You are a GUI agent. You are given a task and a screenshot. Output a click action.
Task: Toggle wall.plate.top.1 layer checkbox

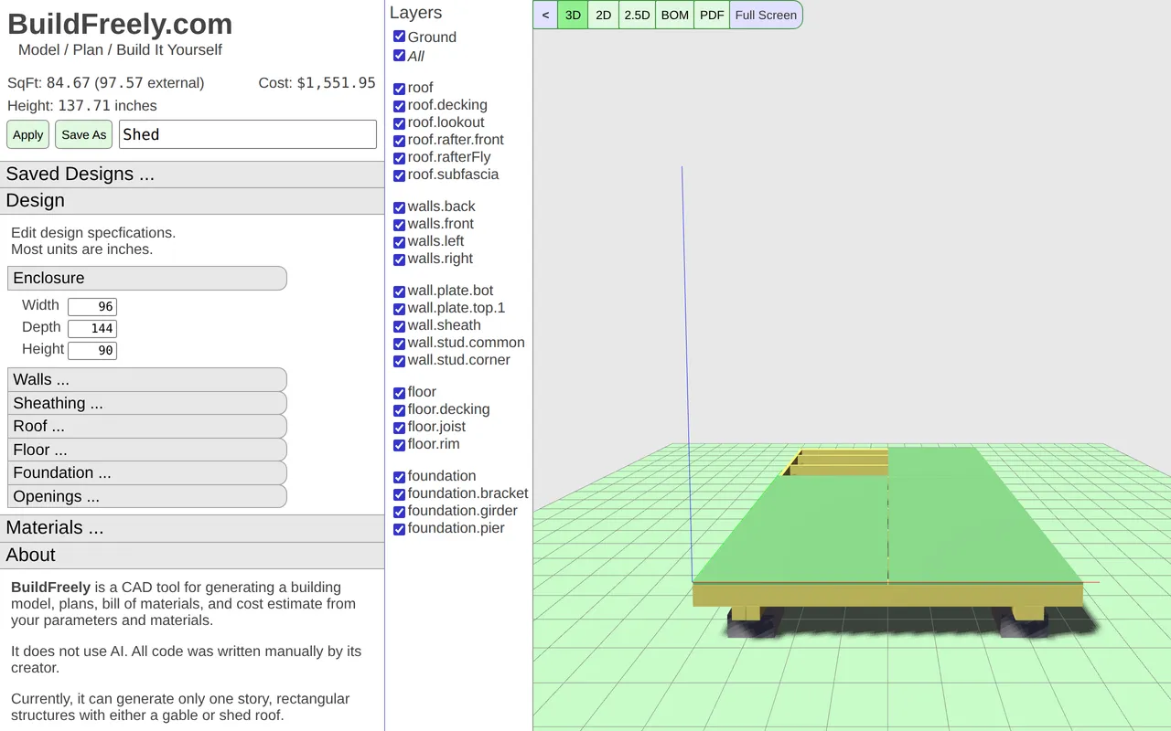(x=399, y=309)
